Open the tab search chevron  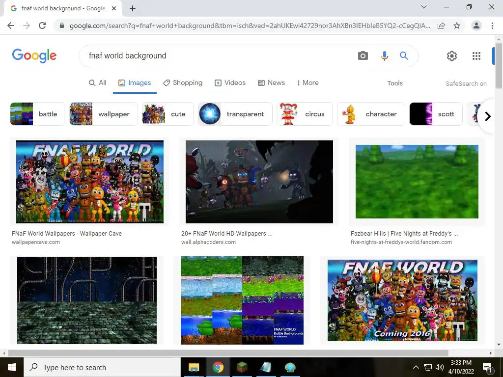(x=424, y=7)
